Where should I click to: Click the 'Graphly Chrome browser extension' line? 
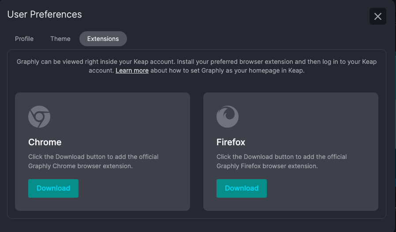pyautogui.click(x=80, y=166)
